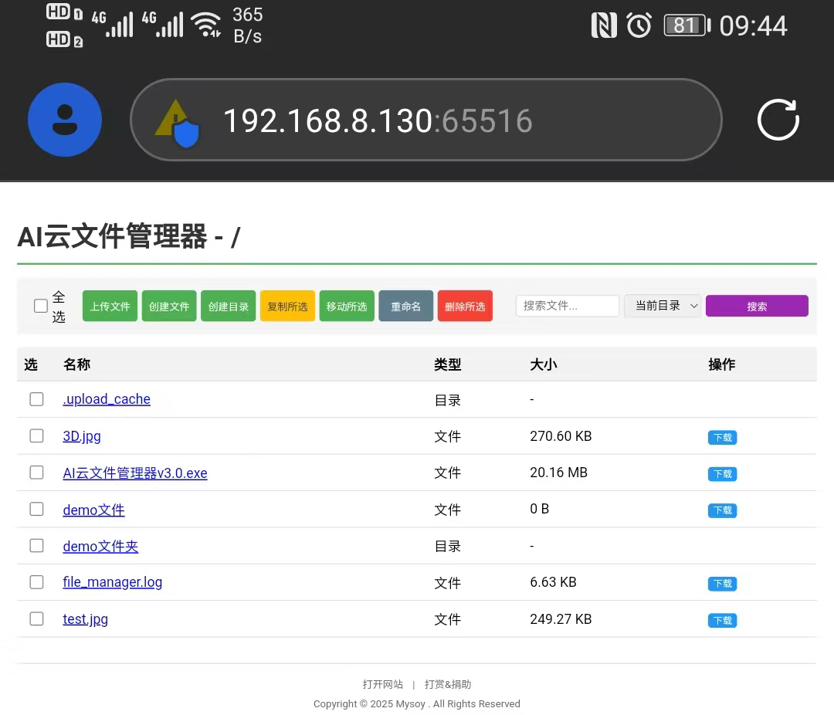Open the demo文件 link
The height and width of the screenshot is (715, 834).
click(x=93, y=510)
